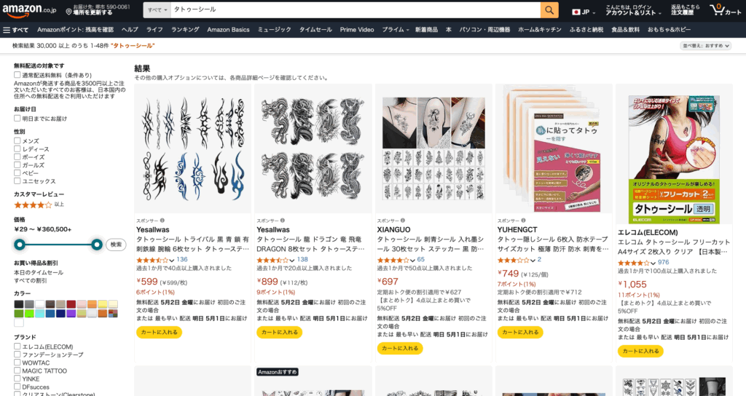Click 検索 price filter button
This screenshot has height=396, width=746.
point(116,245)
